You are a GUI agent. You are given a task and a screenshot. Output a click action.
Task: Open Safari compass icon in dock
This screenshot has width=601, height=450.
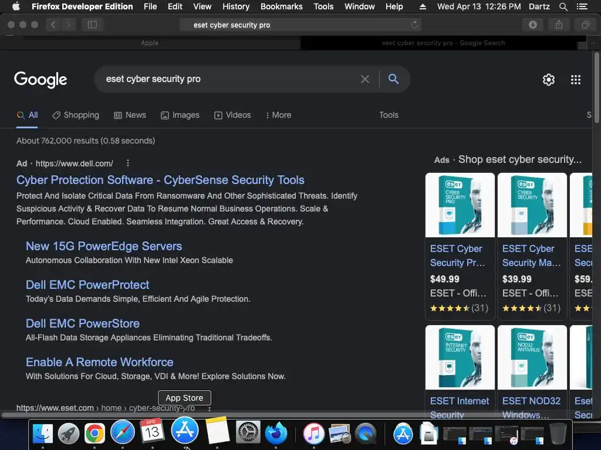[122, 433]
